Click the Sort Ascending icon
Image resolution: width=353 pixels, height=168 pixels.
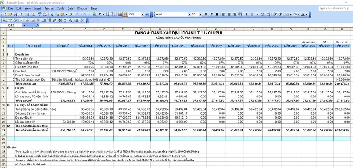pyautogui.click(x=107, y=14)
